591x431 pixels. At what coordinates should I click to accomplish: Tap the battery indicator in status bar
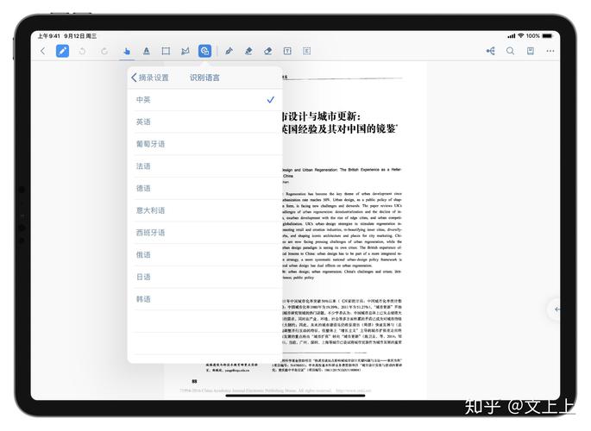pyautogui.click(x=547, y=35)
